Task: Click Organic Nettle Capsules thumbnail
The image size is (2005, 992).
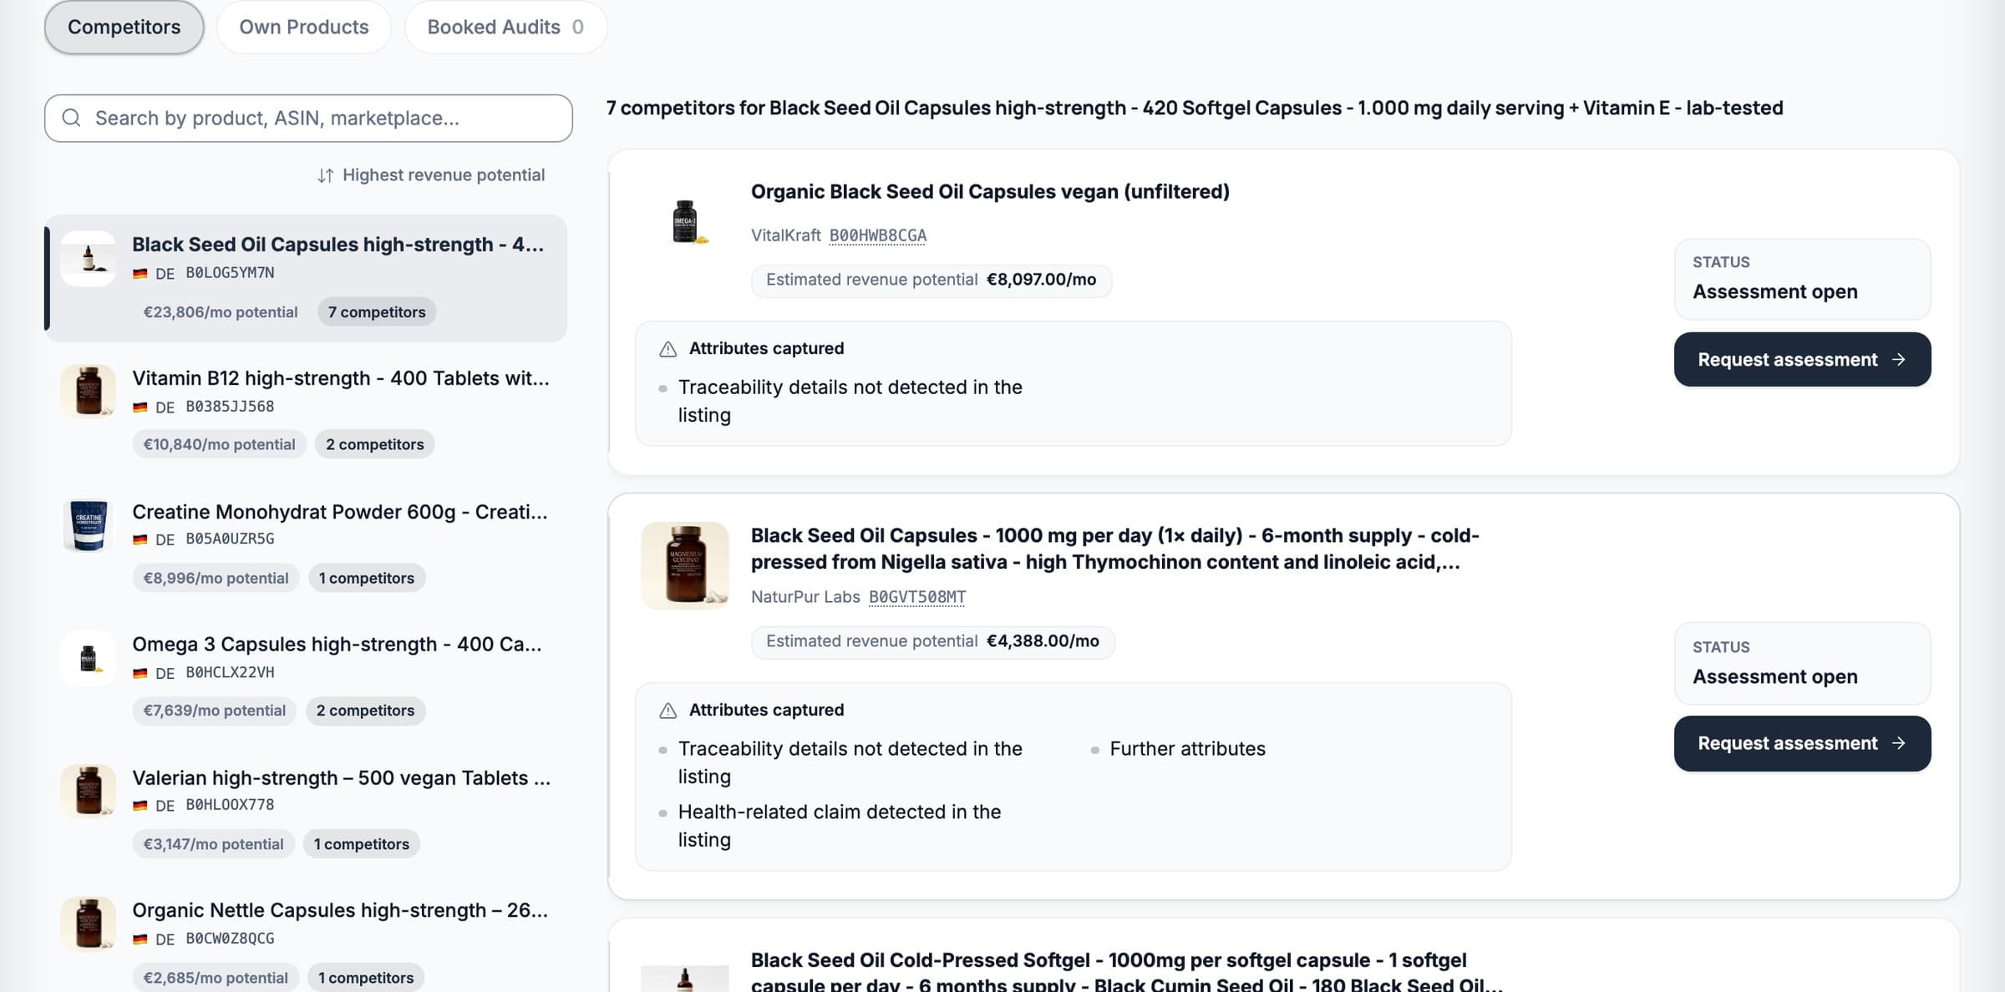Action: click(88, 924)
